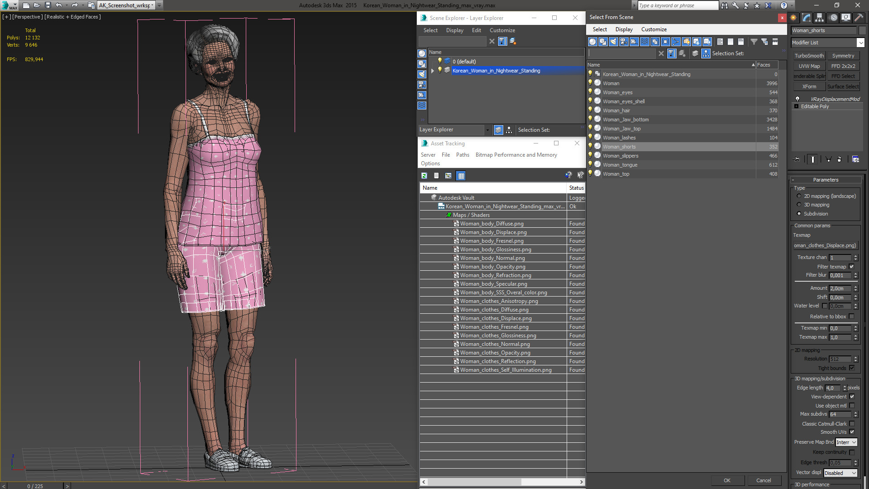Screen dimensions: 869x489
Task: Expand Korean_Woman_in_Nightwear_Standing layer in Layer Explorer
Action: coord(432,71)
